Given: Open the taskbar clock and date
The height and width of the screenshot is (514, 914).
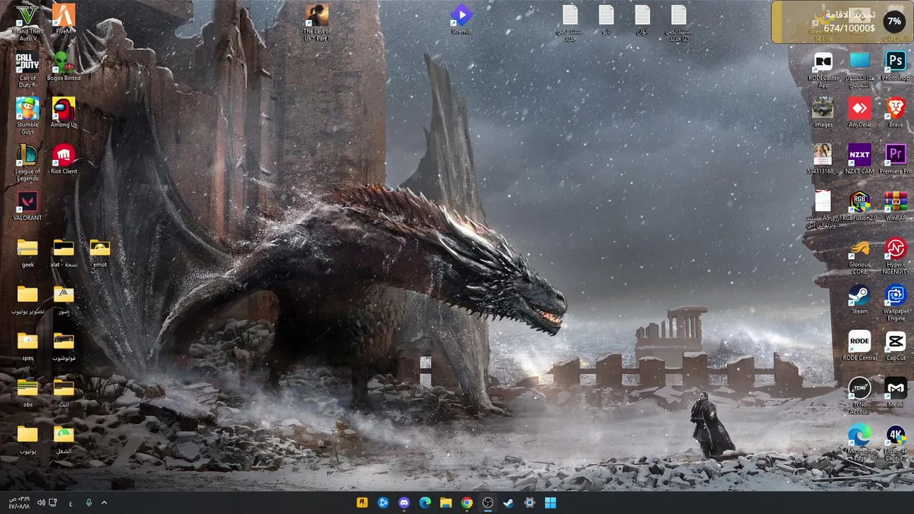Looking at the screenshot, I should pos(19,503).
